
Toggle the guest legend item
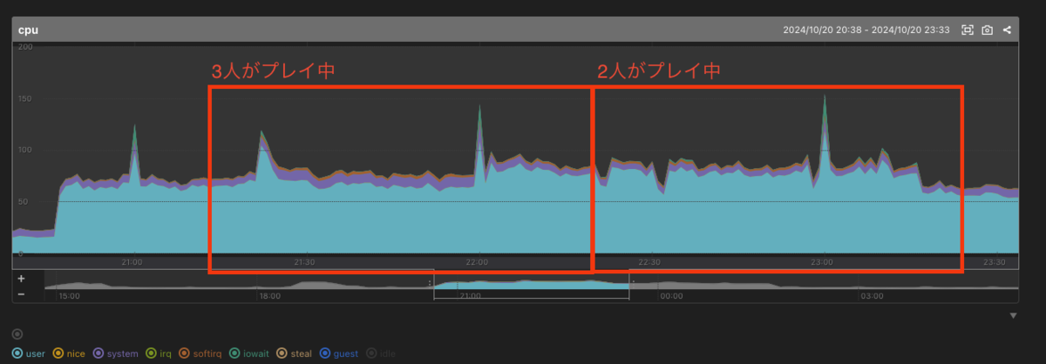pyautogui.click(x=338, y=354)
